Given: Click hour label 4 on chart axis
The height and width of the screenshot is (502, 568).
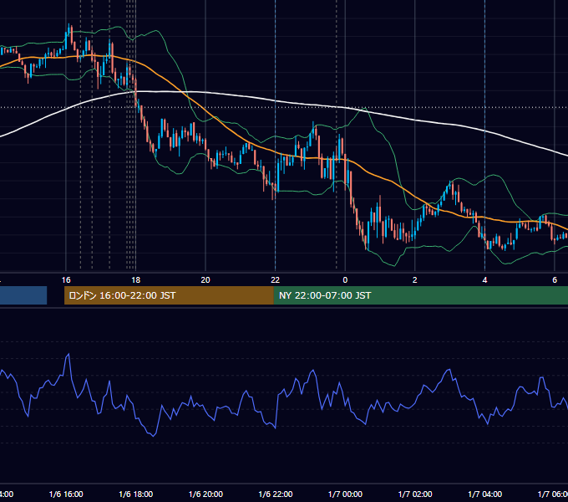Looking at the screenshot, I should click(484, 280).
